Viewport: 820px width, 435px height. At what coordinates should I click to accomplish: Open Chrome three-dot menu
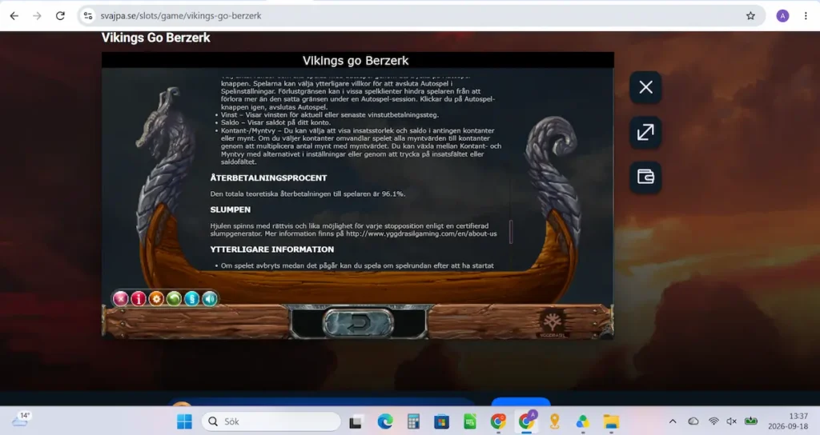click(806, 16)
